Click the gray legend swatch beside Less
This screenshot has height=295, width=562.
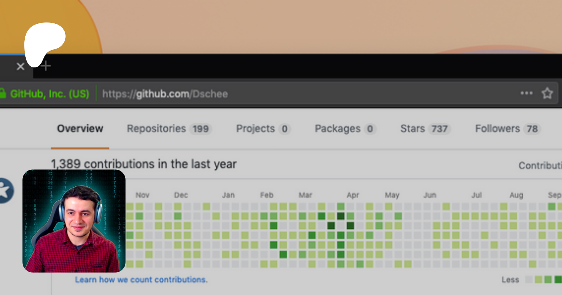point(529,279)
